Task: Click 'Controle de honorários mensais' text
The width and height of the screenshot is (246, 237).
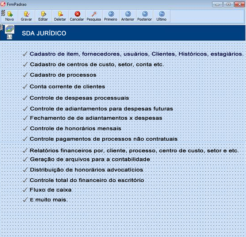Action: click(x=76, y=128)
